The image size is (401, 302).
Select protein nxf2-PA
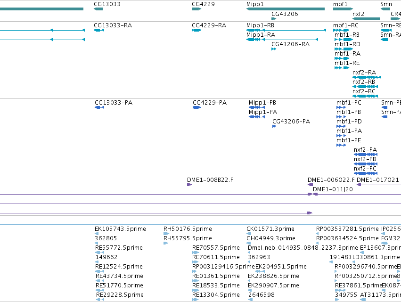point(366,150)
